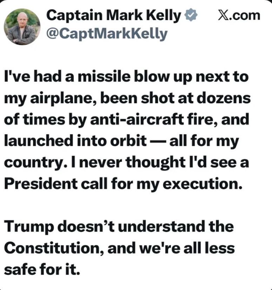Click the phrase "anti-aircraft" in the tweet

137,119
